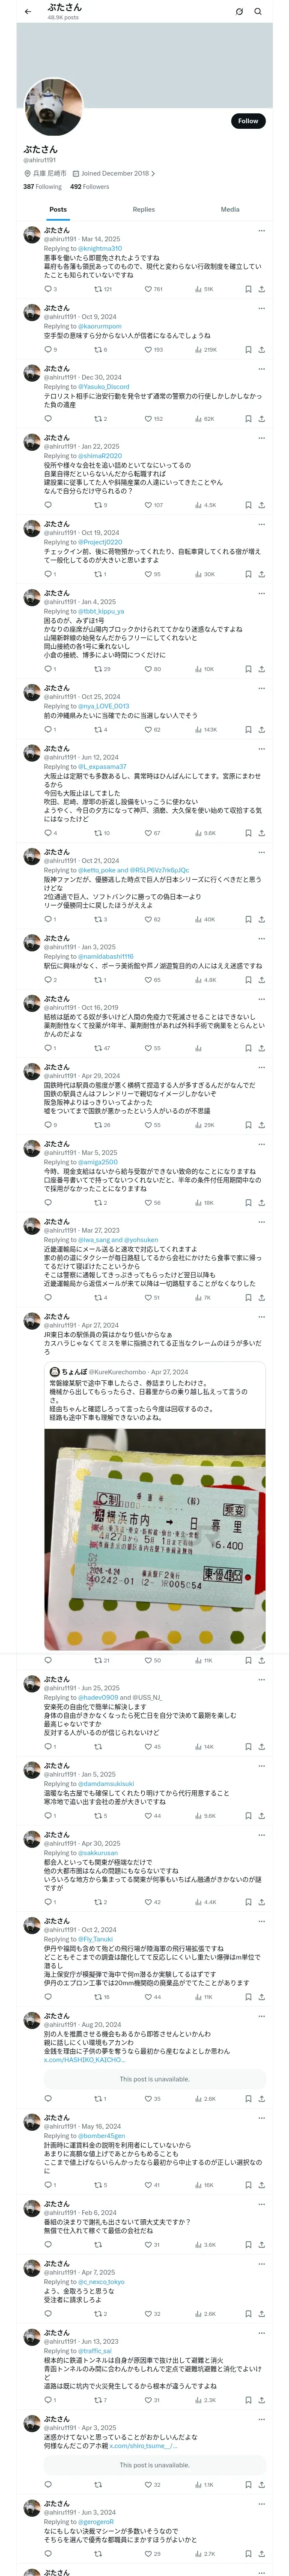The width and height of the screenshot is (289, 2576).
Task: Click the back arrow in header
Action: click(x=28, y=12)
